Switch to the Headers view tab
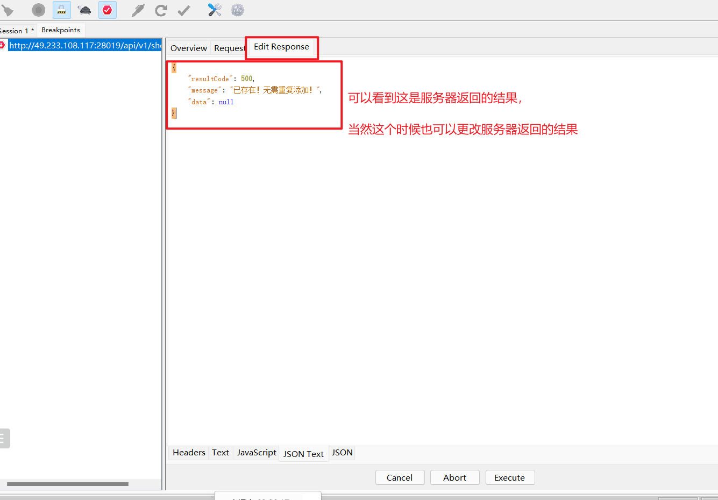Screen dimensions: 718x500 [x=189, y=453]
